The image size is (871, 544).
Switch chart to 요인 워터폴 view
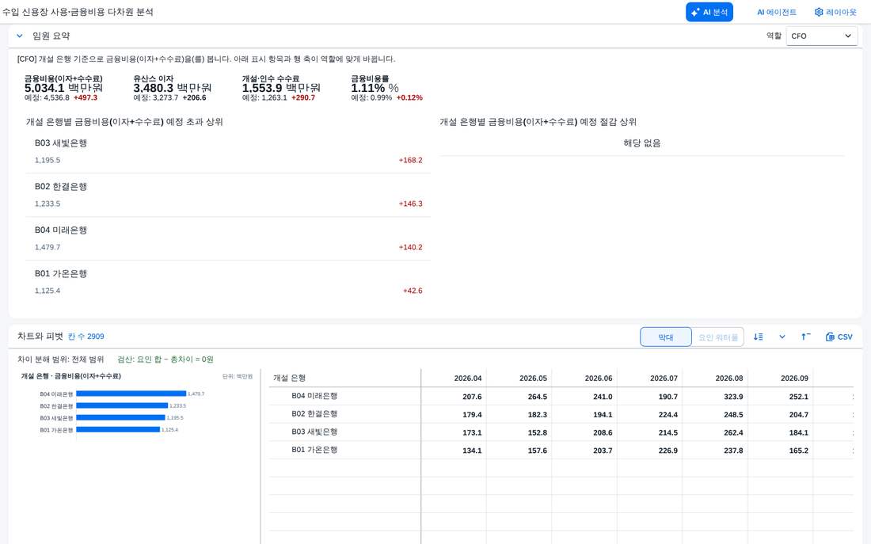[717, 337]
